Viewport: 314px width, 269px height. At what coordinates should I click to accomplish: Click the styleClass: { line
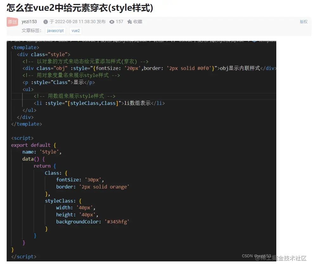point(63,201)
